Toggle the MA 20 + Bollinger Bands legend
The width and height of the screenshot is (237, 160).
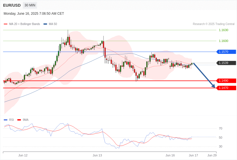point(22,24)
